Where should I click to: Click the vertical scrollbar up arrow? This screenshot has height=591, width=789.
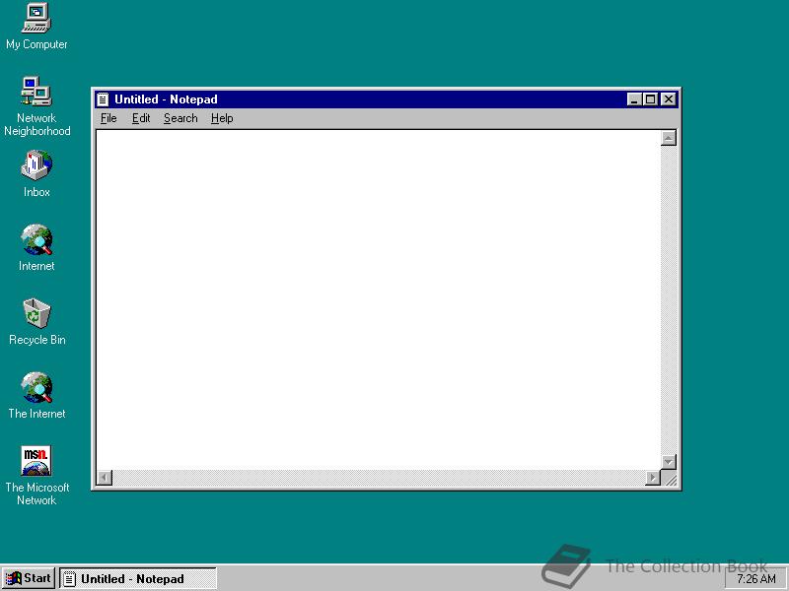click(669, 138)
